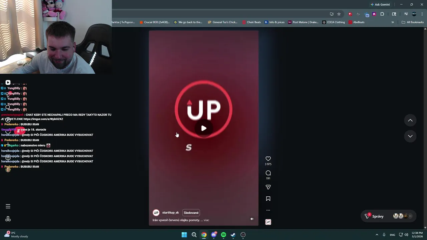This screenshot has height=240, width=427.
Task: Open the three-dot more options on reel
Action: [268, 210]
